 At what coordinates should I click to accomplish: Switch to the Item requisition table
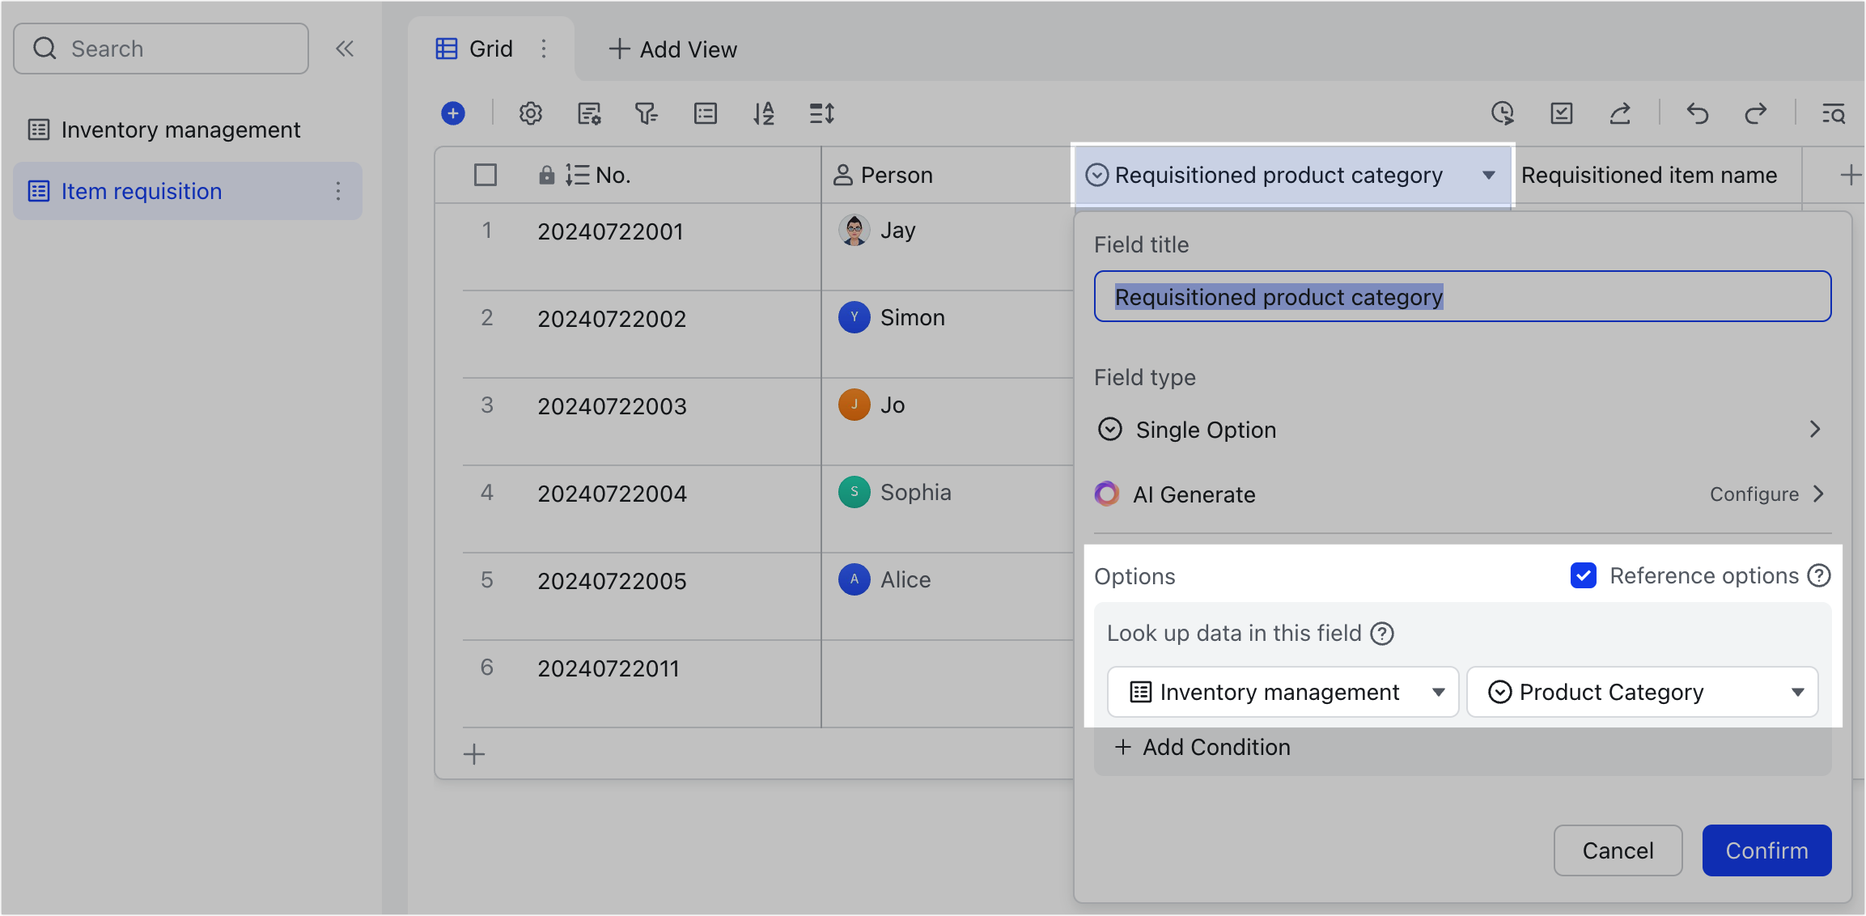click(x=142, y=191)
